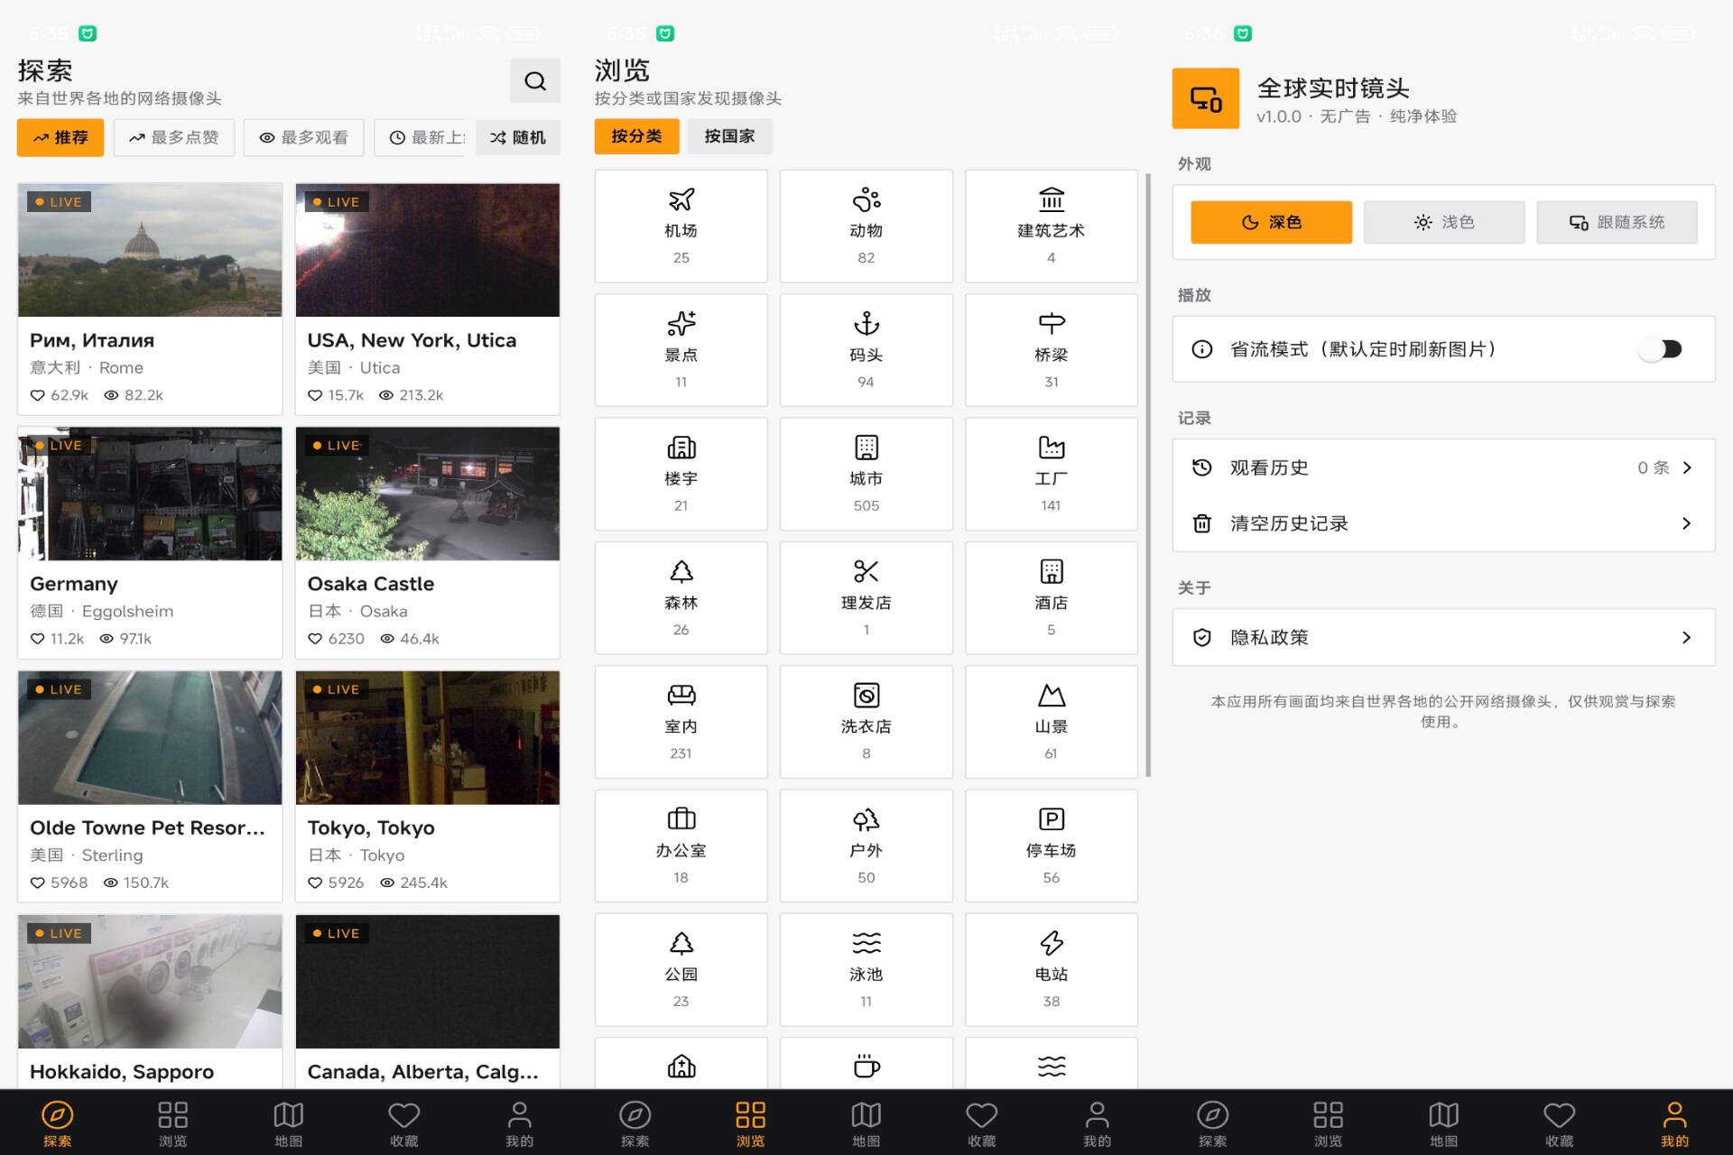1733x1155 pixels.
Task: Open the Parking lot (停车场) category
Action: tap(1051, 845)
